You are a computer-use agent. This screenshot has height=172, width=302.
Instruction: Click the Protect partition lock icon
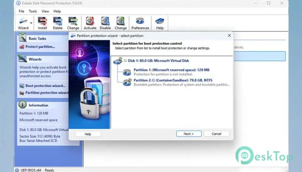pos(22,46)
